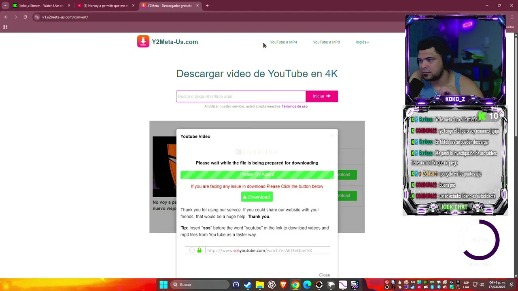This screenshot has width=518, height=291.
Task: Click the ESP LAA language indicator
Action: [x=466, y=285]
